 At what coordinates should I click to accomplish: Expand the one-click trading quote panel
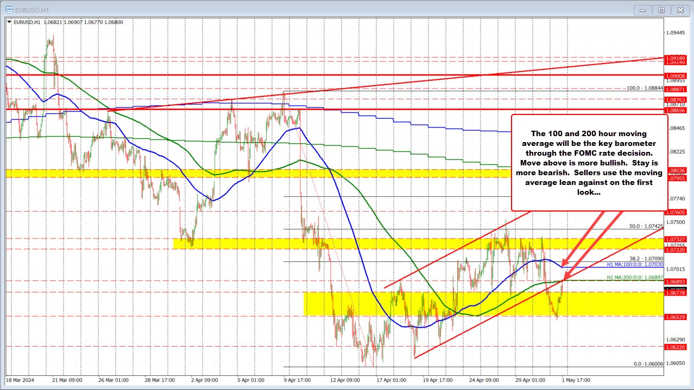click(8, 22)
